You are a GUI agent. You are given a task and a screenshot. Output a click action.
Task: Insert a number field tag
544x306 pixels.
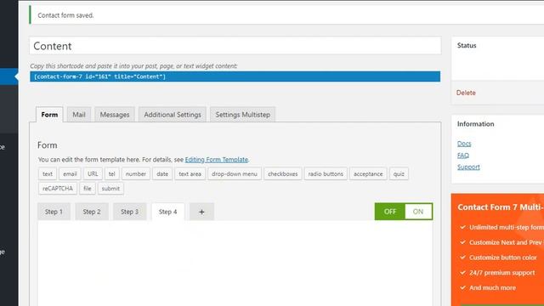136,173
